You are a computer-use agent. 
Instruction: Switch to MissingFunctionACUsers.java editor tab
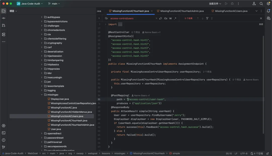pyautogui.click(x=231, y=11)
